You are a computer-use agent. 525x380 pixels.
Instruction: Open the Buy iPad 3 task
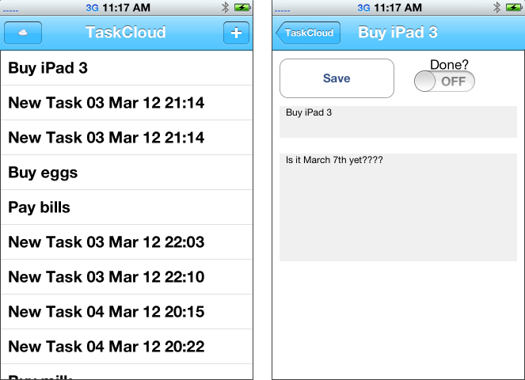click(127, 68)
